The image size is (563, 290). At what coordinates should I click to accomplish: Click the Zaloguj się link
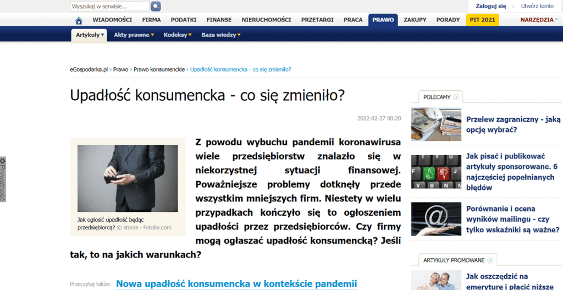tap(491, 6)
